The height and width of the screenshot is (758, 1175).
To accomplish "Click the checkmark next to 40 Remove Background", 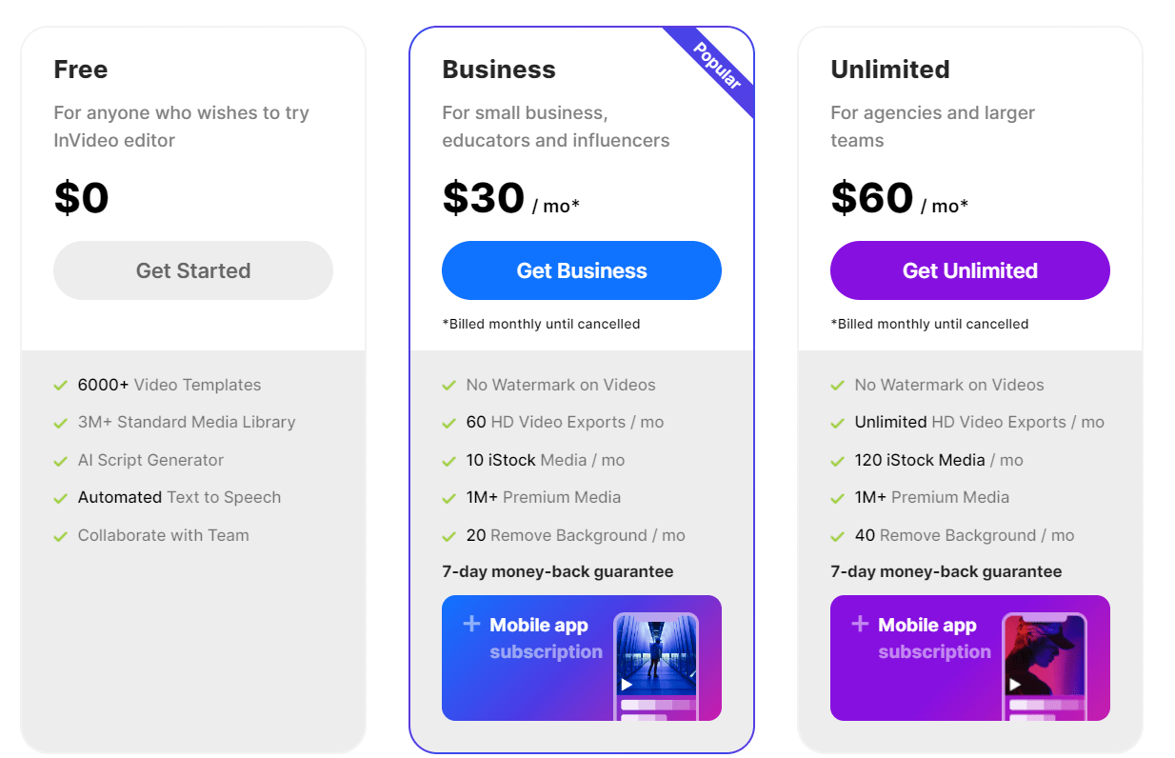I will click(x=838, y=536).
